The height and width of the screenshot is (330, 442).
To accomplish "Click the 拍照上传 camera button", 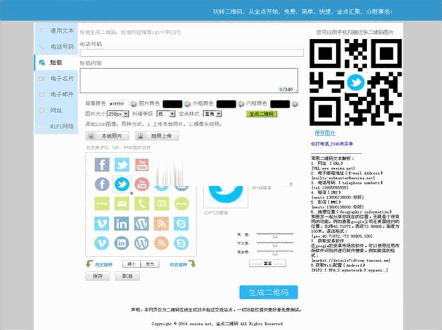I will 157,136.
